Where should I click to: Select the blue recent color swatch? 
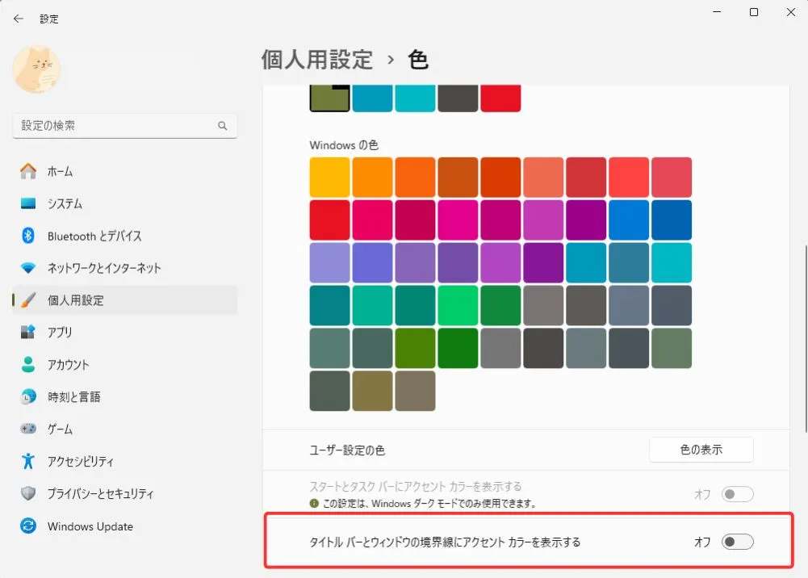point(372,98)
